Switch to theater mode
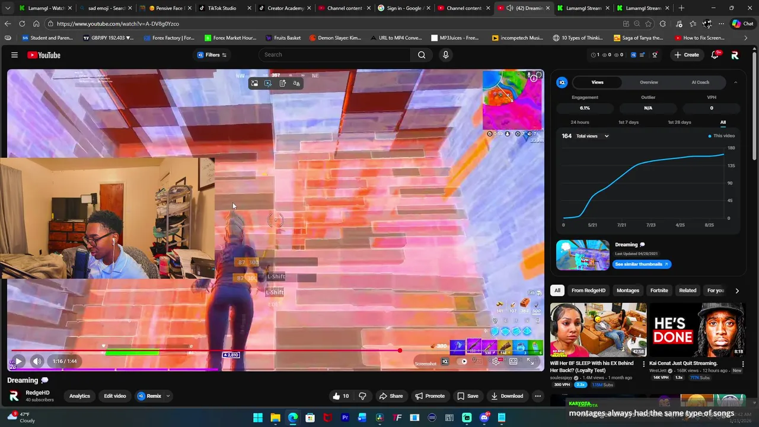759x427 pixels. pos(513,361)
